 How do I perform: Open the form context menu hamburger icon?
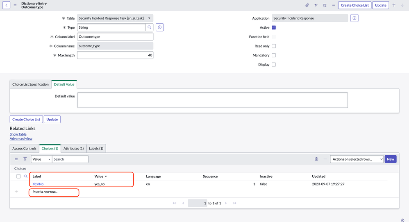click(15, 5)
